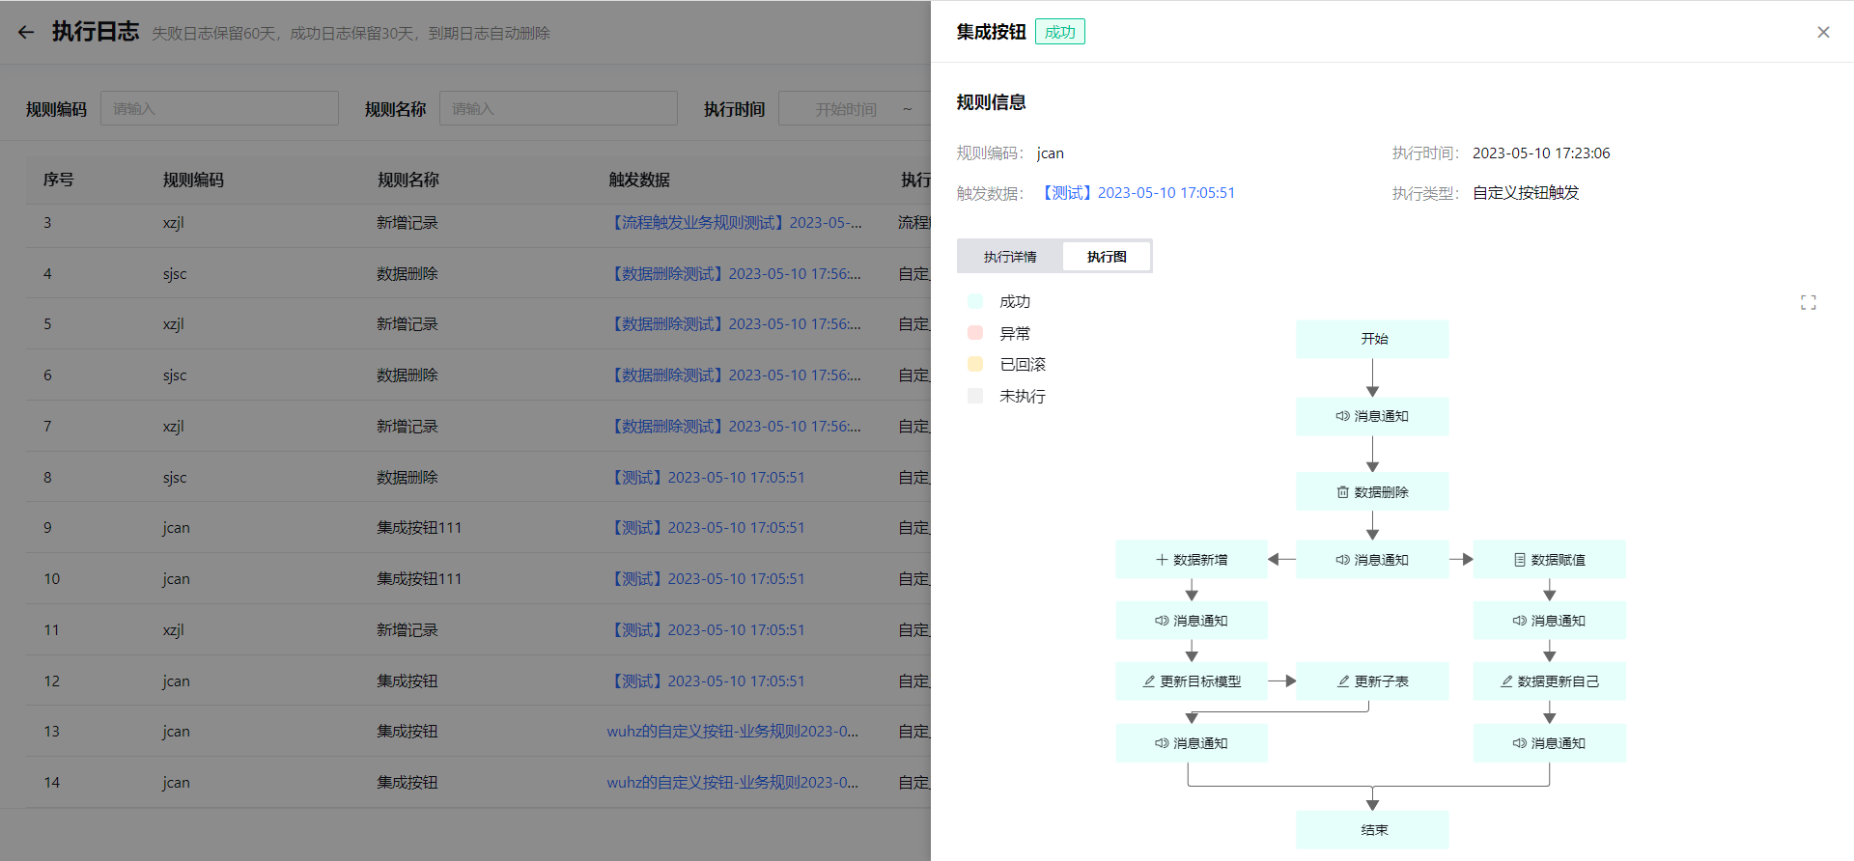Click the 规则名称 table column header

408,180
